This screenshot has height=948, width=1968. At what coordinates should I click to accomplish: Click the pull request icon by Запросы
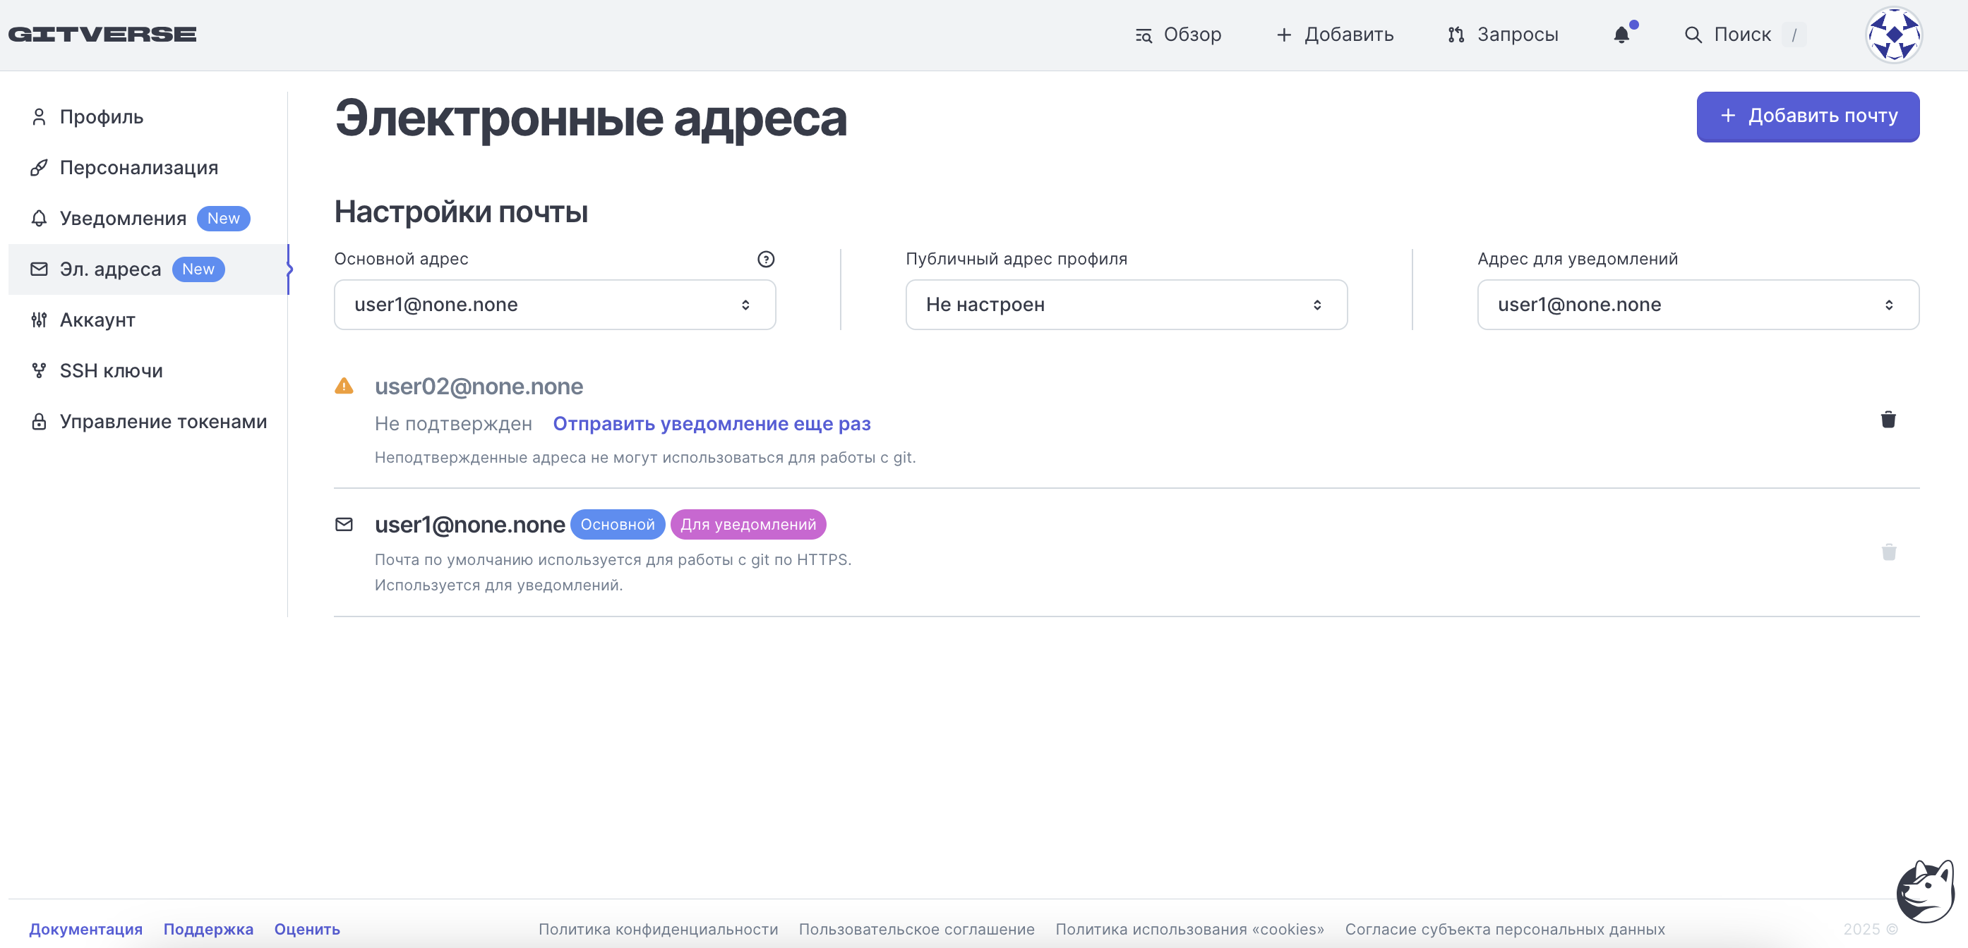point(1456,35)
